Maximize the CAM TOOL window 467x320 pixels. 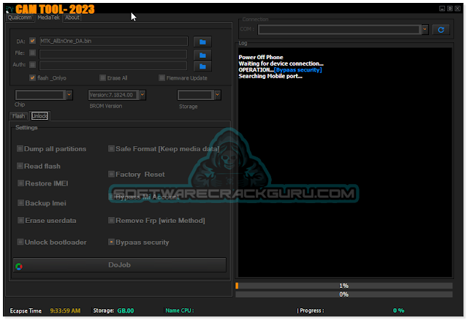pos(449,9)
